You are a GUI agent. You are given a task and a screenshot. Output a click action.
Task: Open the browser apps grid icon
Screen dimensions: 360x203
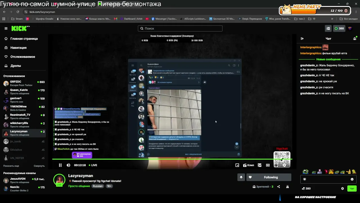click(4, 19)
